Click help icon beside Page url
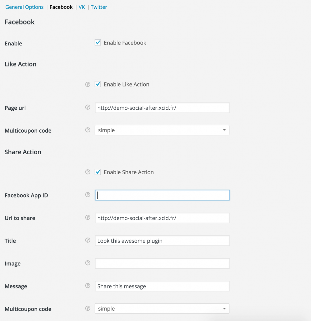This screenshot has height=321, width=311. coord(88,107)
